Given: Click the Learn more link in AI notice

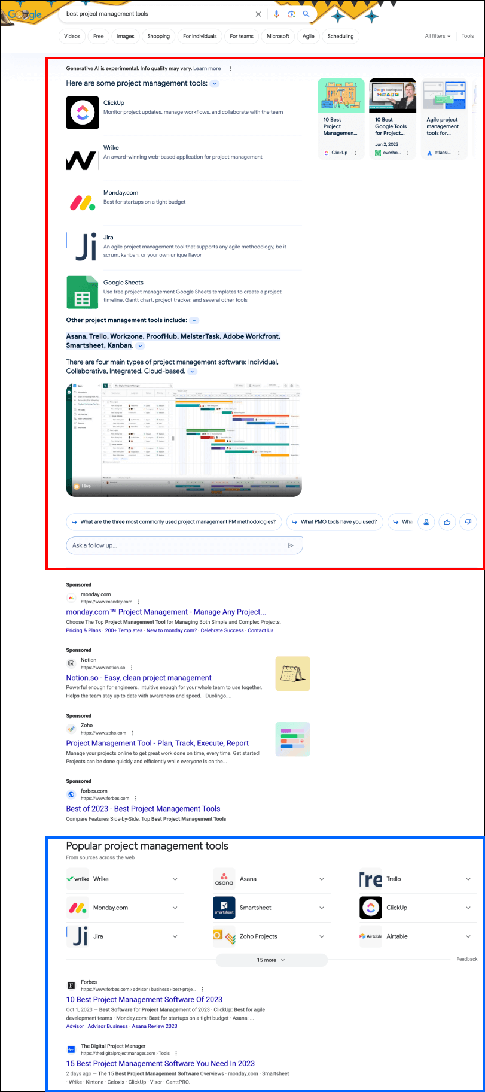Looking at the screenshot, I should coord(207,69).
